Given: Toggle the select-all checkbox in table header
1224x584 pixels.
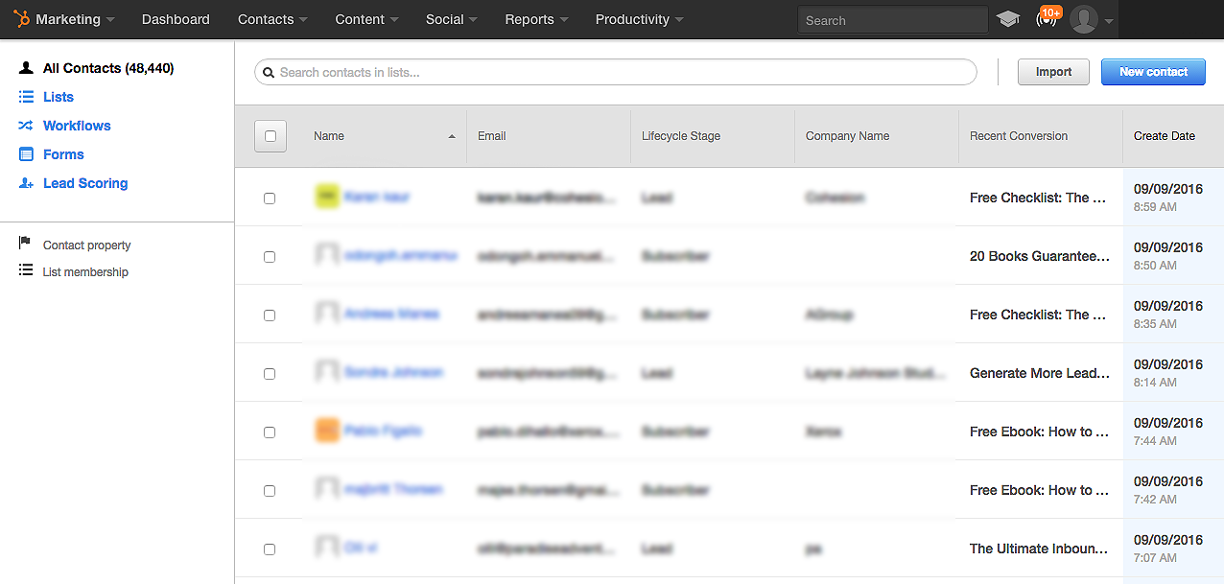Looking at the screenshot, I should (270, 136).
